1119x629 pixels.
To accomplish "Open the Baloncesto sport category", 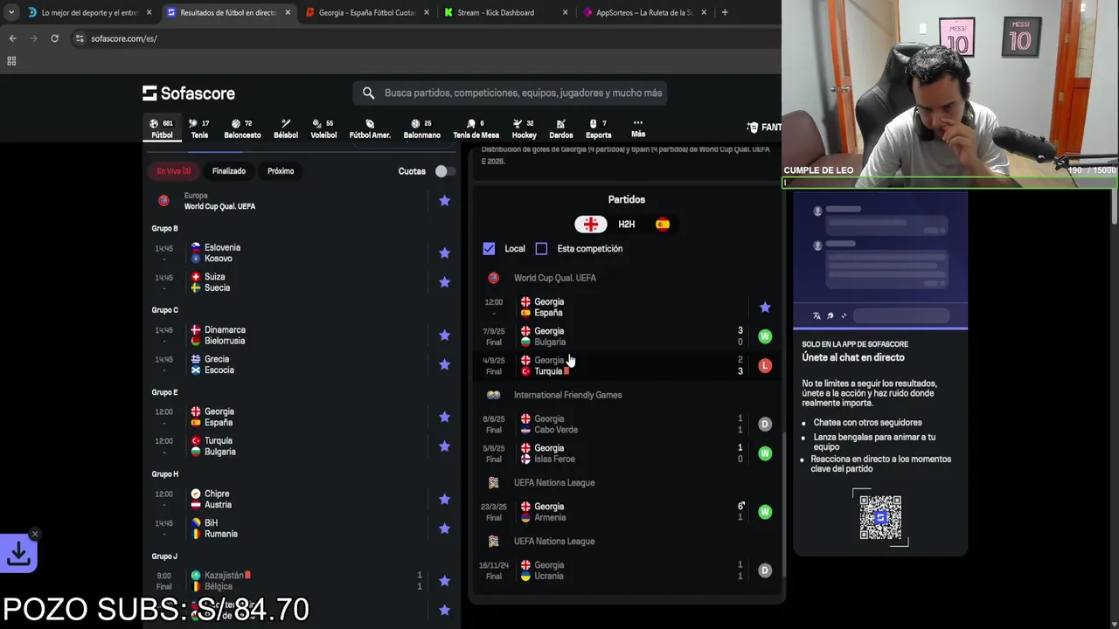I will point(242,128).
